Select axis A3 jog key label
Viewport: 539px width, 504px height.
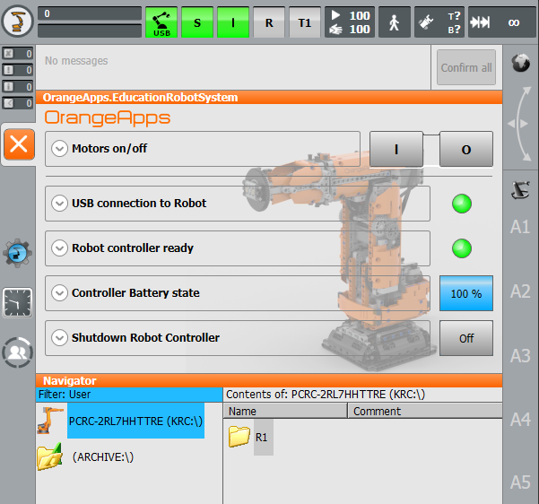(520, 356)
